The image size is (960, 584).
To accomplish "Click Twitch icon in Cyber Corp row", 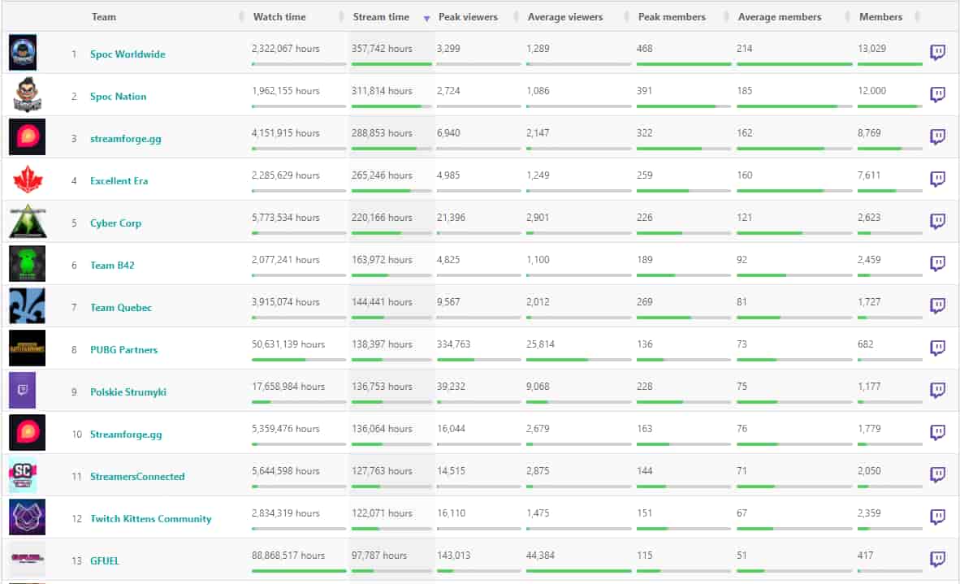I will [937, 222].
